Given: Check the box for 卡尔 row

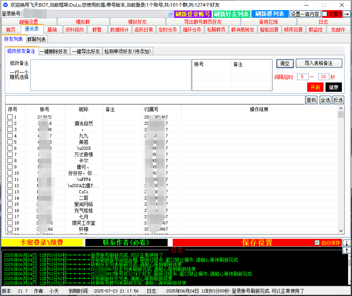Looking at the screenshot, I should 10,160.
